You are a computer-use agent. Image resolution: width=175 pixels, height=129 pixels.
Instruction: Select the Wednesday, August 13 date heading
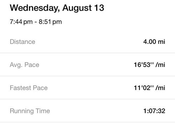click(x=57, y=8)
